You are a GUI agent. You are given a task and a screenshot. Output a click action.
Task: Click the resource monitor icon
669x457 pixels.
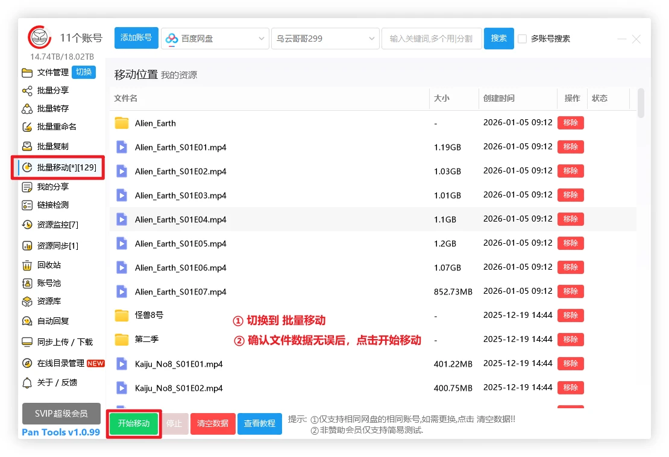[x=27, y=225]
